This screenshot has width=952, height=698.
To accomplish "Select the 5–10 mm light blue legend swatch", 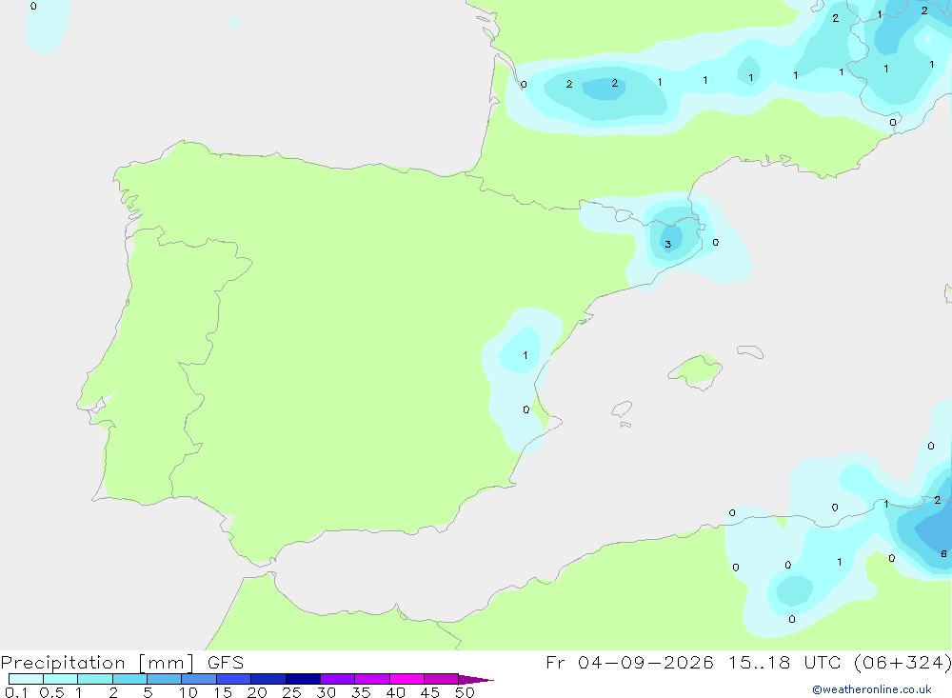I will tap(165, 679).
